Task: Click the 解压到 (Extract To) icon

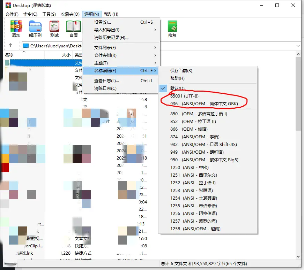Action: tap(36, 29)
